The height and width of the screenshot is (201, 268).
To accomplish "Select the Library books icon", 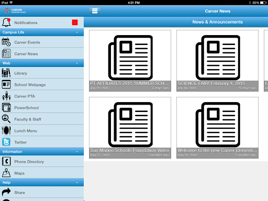I will pos(6,73).
